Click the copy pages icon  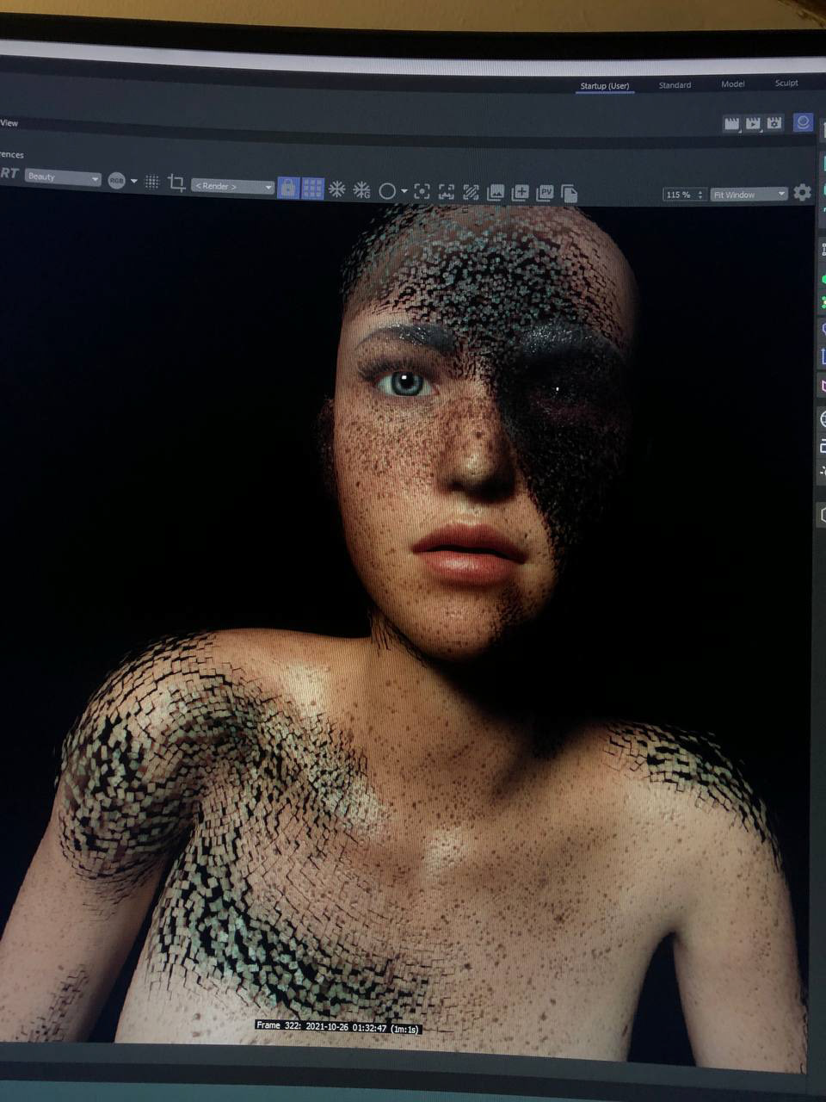[x=569, y=194]
